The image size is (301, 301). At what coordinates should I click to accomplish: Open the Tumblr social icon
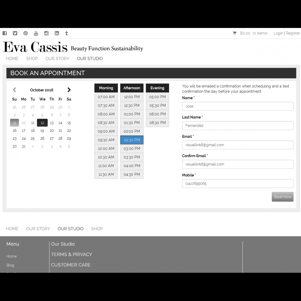[x=67, y=33]
